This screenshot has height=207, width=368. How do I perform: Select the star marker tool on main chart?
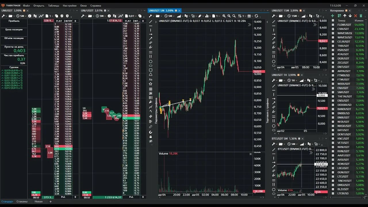coord(151,84)
